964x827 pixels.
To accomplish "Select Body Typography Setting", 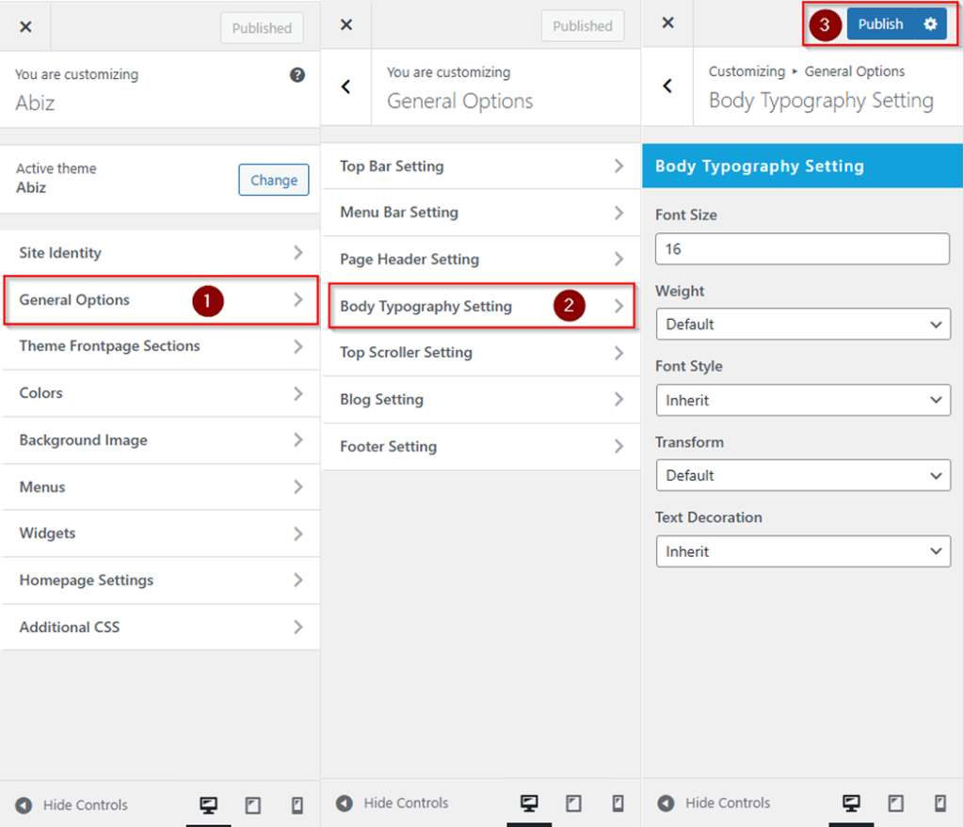I will pos(480,307).
